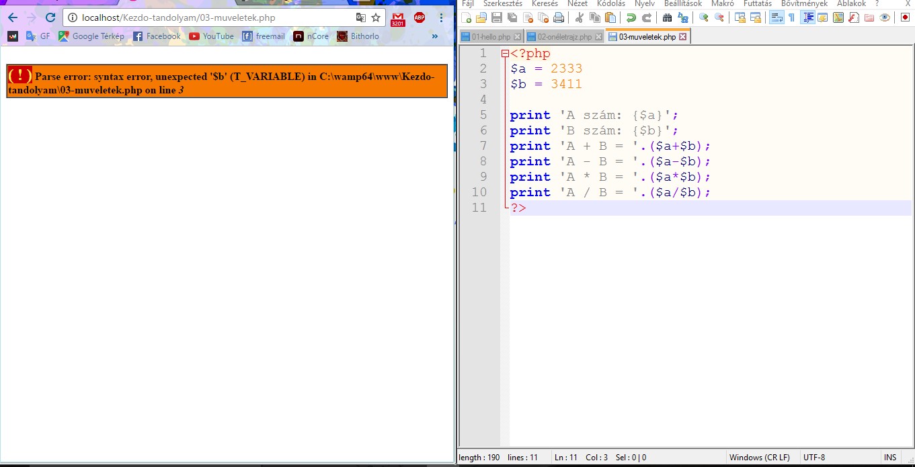Open the Makró menu

click(x=723, y=4)
